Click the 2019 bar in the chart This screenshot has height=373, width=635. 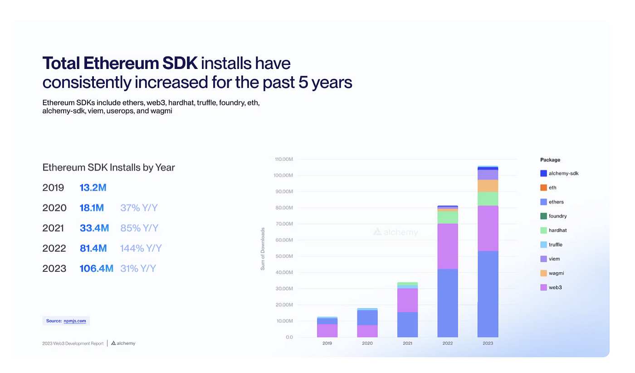(x=327, y=327)
